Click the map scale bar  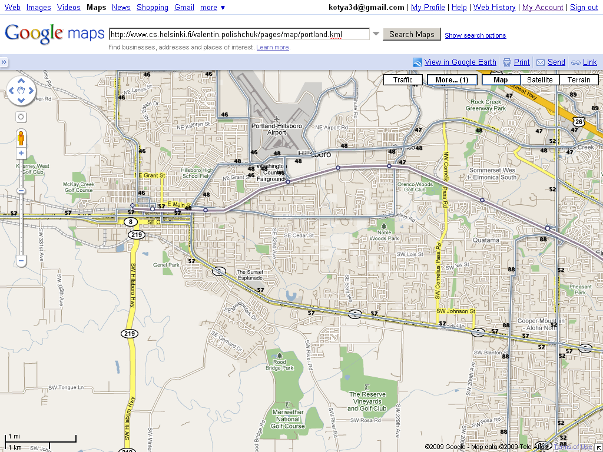point(41,442)
